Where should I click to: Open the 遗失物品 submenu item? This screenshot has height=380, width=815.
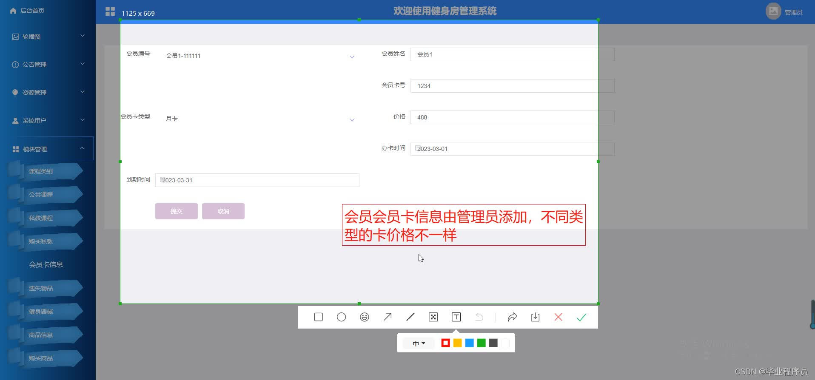coord(46,288)
